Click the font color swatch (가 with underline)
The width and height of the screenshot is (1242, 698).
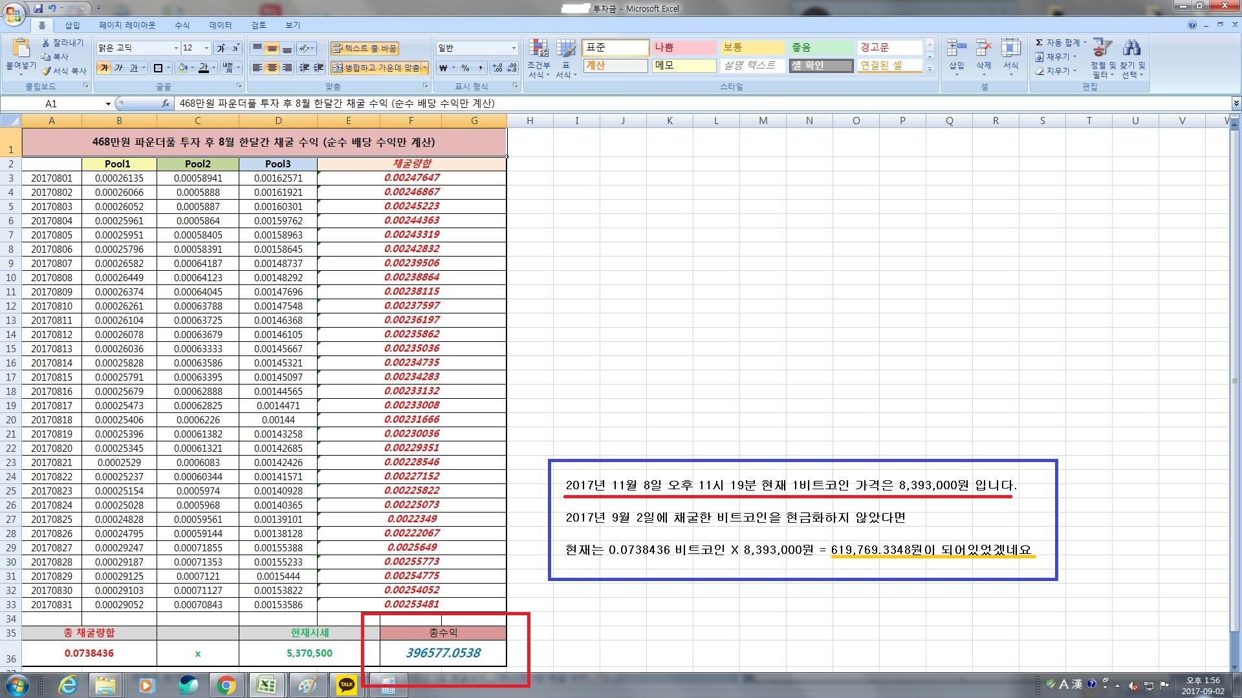tap(202, 68)
